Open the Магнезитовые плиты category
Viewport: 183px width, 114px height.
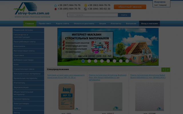[x=28, y=51]
